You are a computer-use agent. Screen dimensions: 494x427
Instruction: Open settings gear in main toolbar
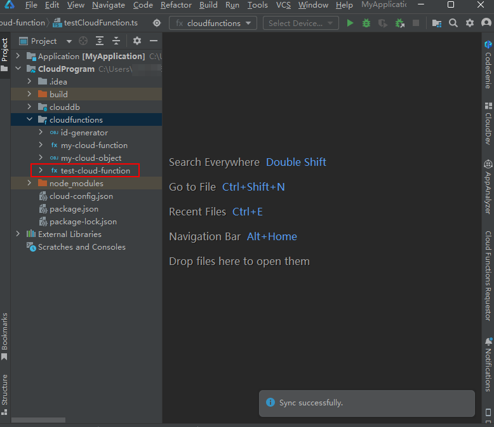[470, 23]
